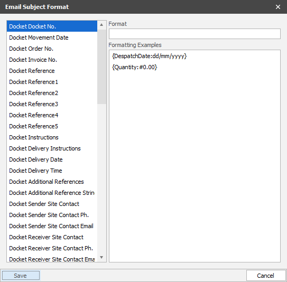Screen dimensions: 287x282
Task: Pick Docket Reference3 from field list
Action: pyautogui.click(x=52, y=104)
